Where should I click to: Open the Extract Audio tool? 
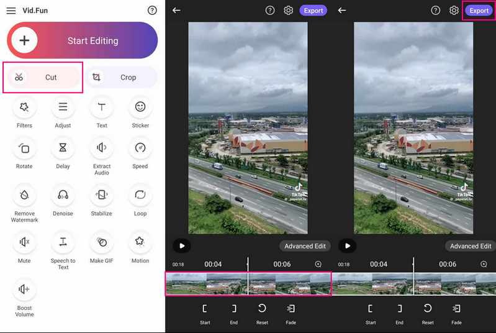tap(101, 148)
